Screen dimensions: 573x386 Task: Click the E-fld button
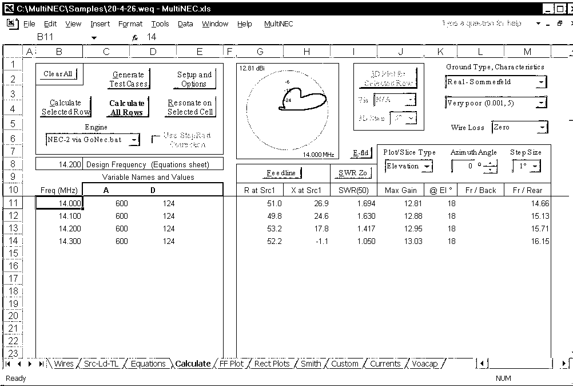[361, 153]
